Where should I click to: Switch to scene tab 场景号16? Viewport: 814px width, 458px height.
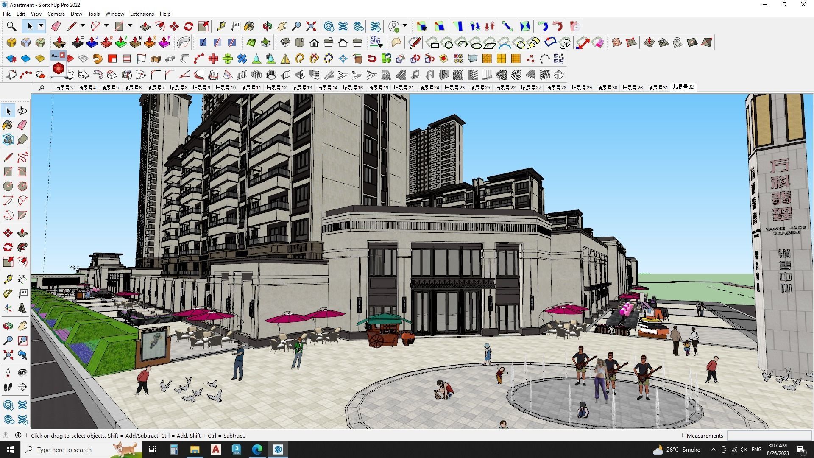[x=352, y=87]
